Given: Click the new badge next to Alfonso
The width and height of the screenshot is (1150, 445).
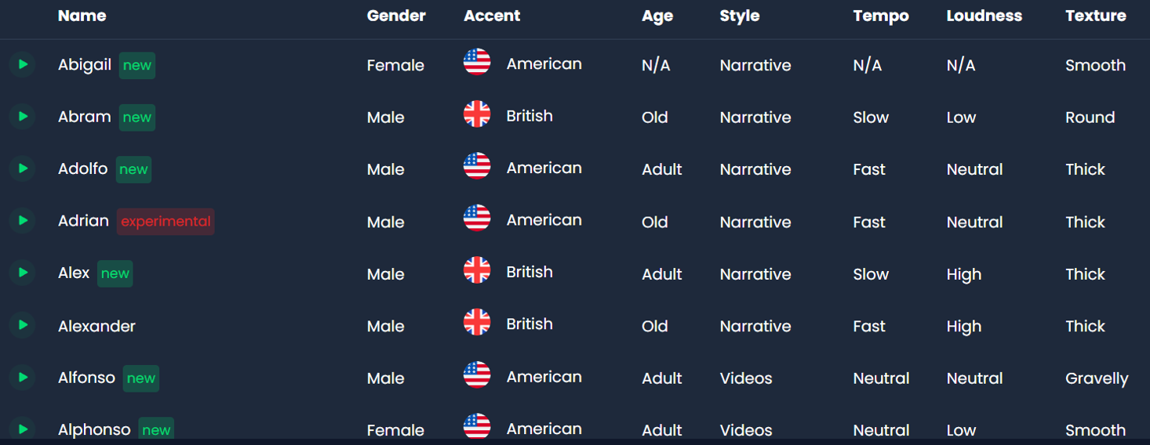Looking at the screenshot, I should point(141,378).
